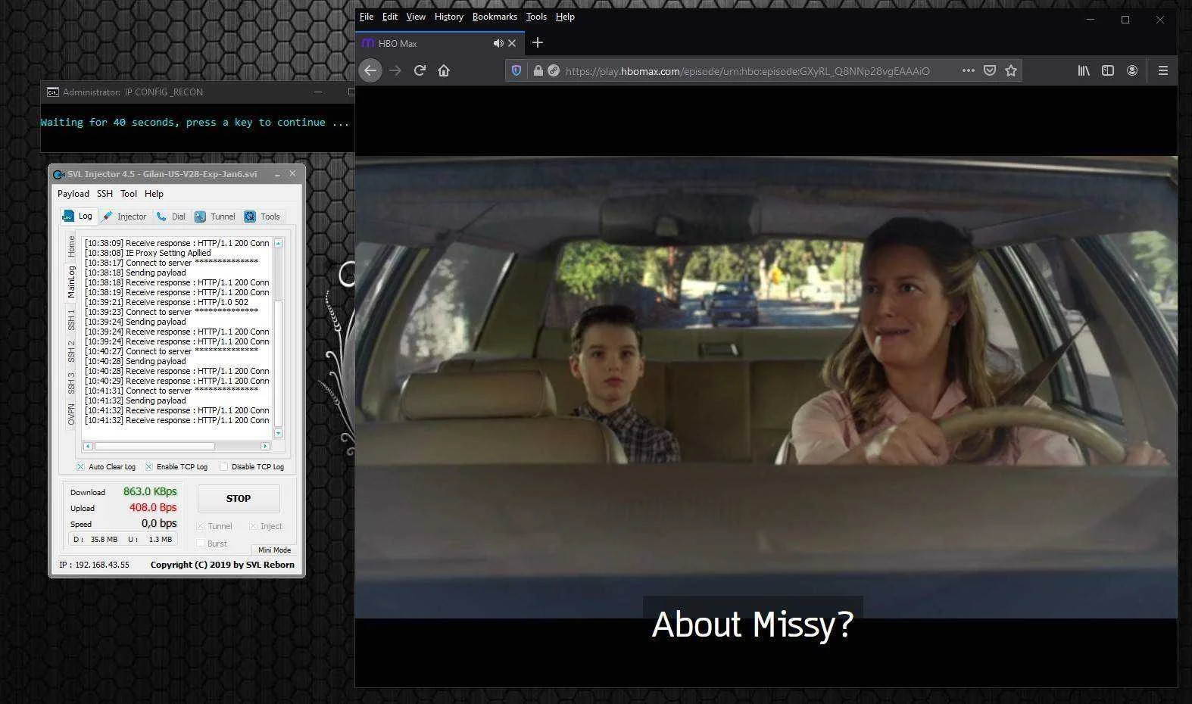The width and height of the screenshot is (1192, 704).
Task: Click the log horizontal scroll-left arrow
Action: 88,446
